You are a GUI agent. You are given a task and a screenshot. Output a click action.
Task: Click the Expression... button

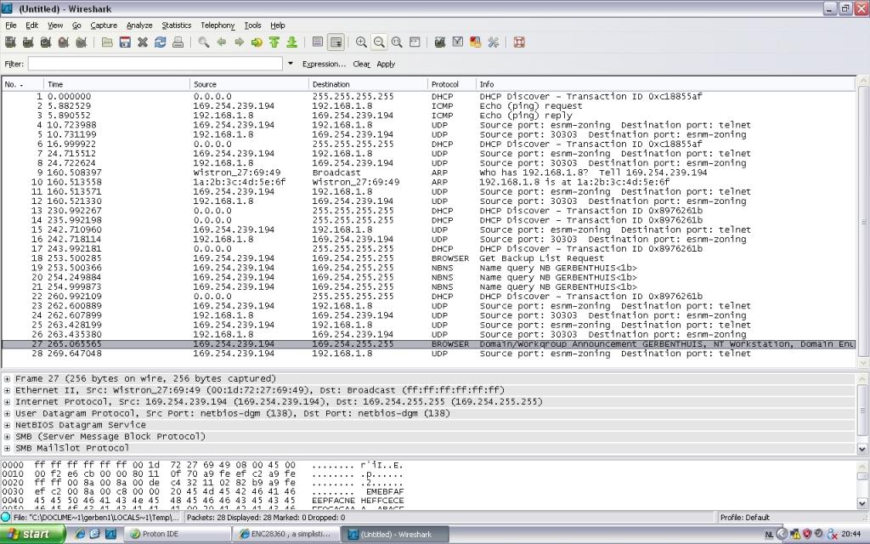324,64
